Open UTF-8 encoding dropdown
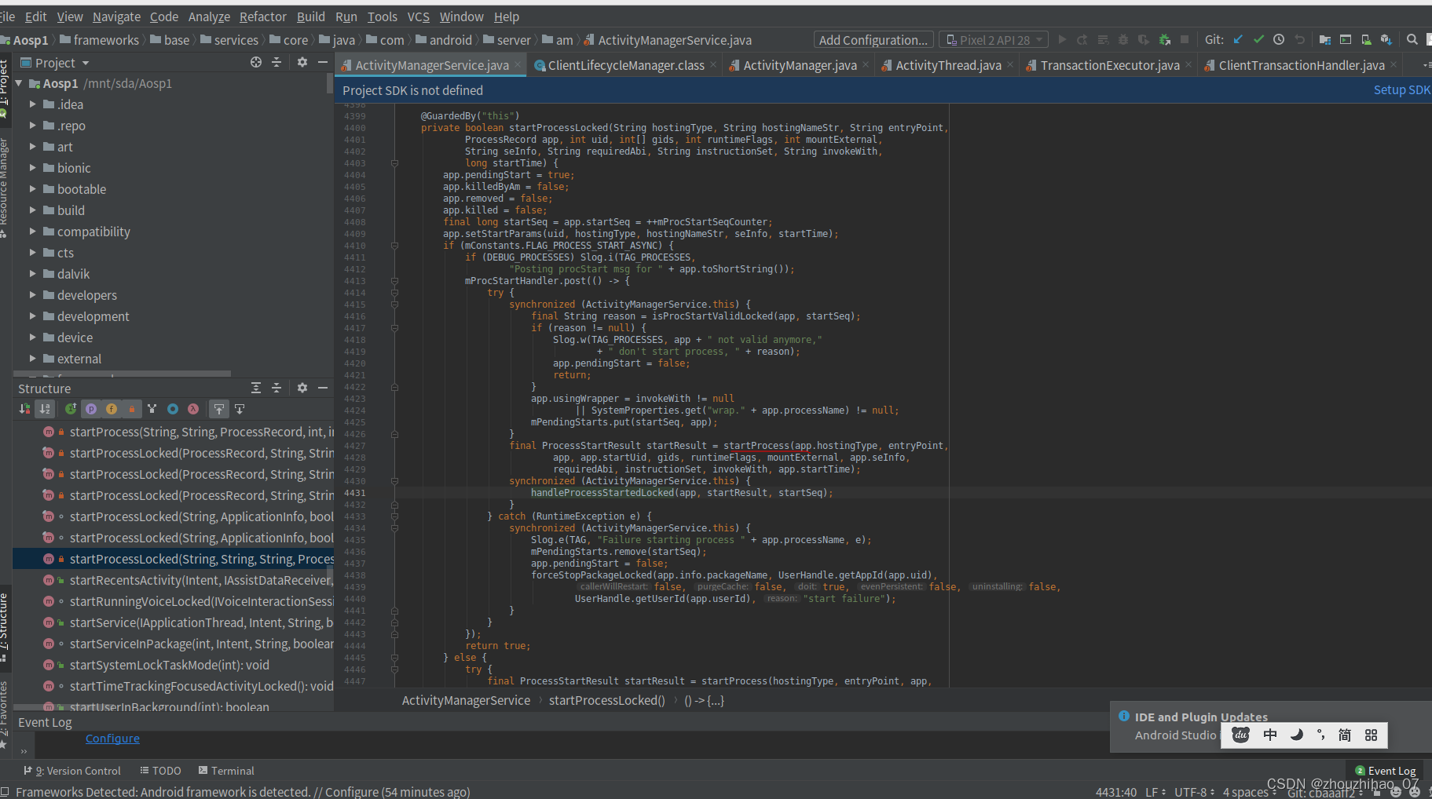Viewport: 1432px width, 799px height. pyautogui.click(x=1195, y=792)
